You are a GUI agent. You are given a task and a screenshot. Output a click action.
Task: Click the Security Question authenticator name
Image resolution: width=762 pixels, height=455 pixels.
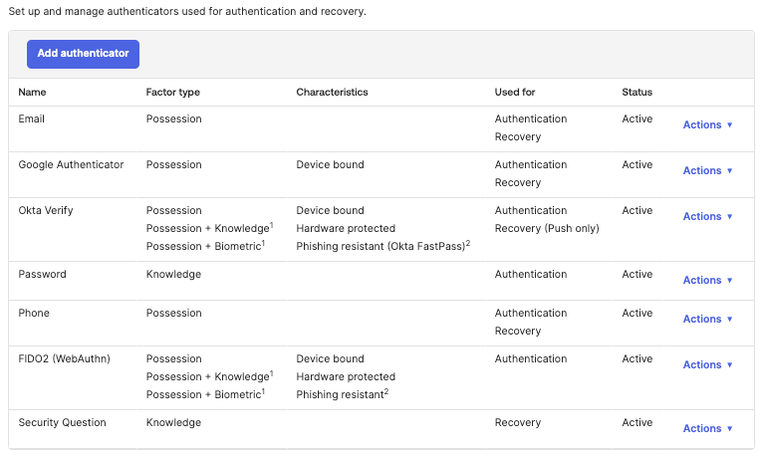tap(64, 423)
